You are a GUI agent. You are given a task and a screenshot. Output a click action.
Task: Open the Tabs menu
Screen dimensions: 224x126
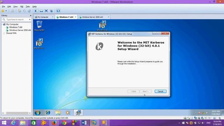[x=28, y=7]
